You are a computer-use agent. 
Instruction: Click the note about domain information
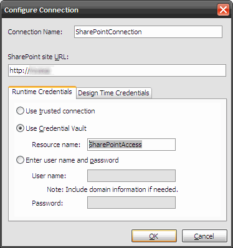112,189
